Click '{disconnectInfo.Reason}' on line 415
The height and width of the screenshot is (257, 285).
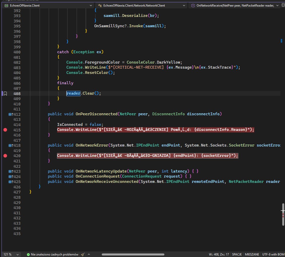coord(221,130)
